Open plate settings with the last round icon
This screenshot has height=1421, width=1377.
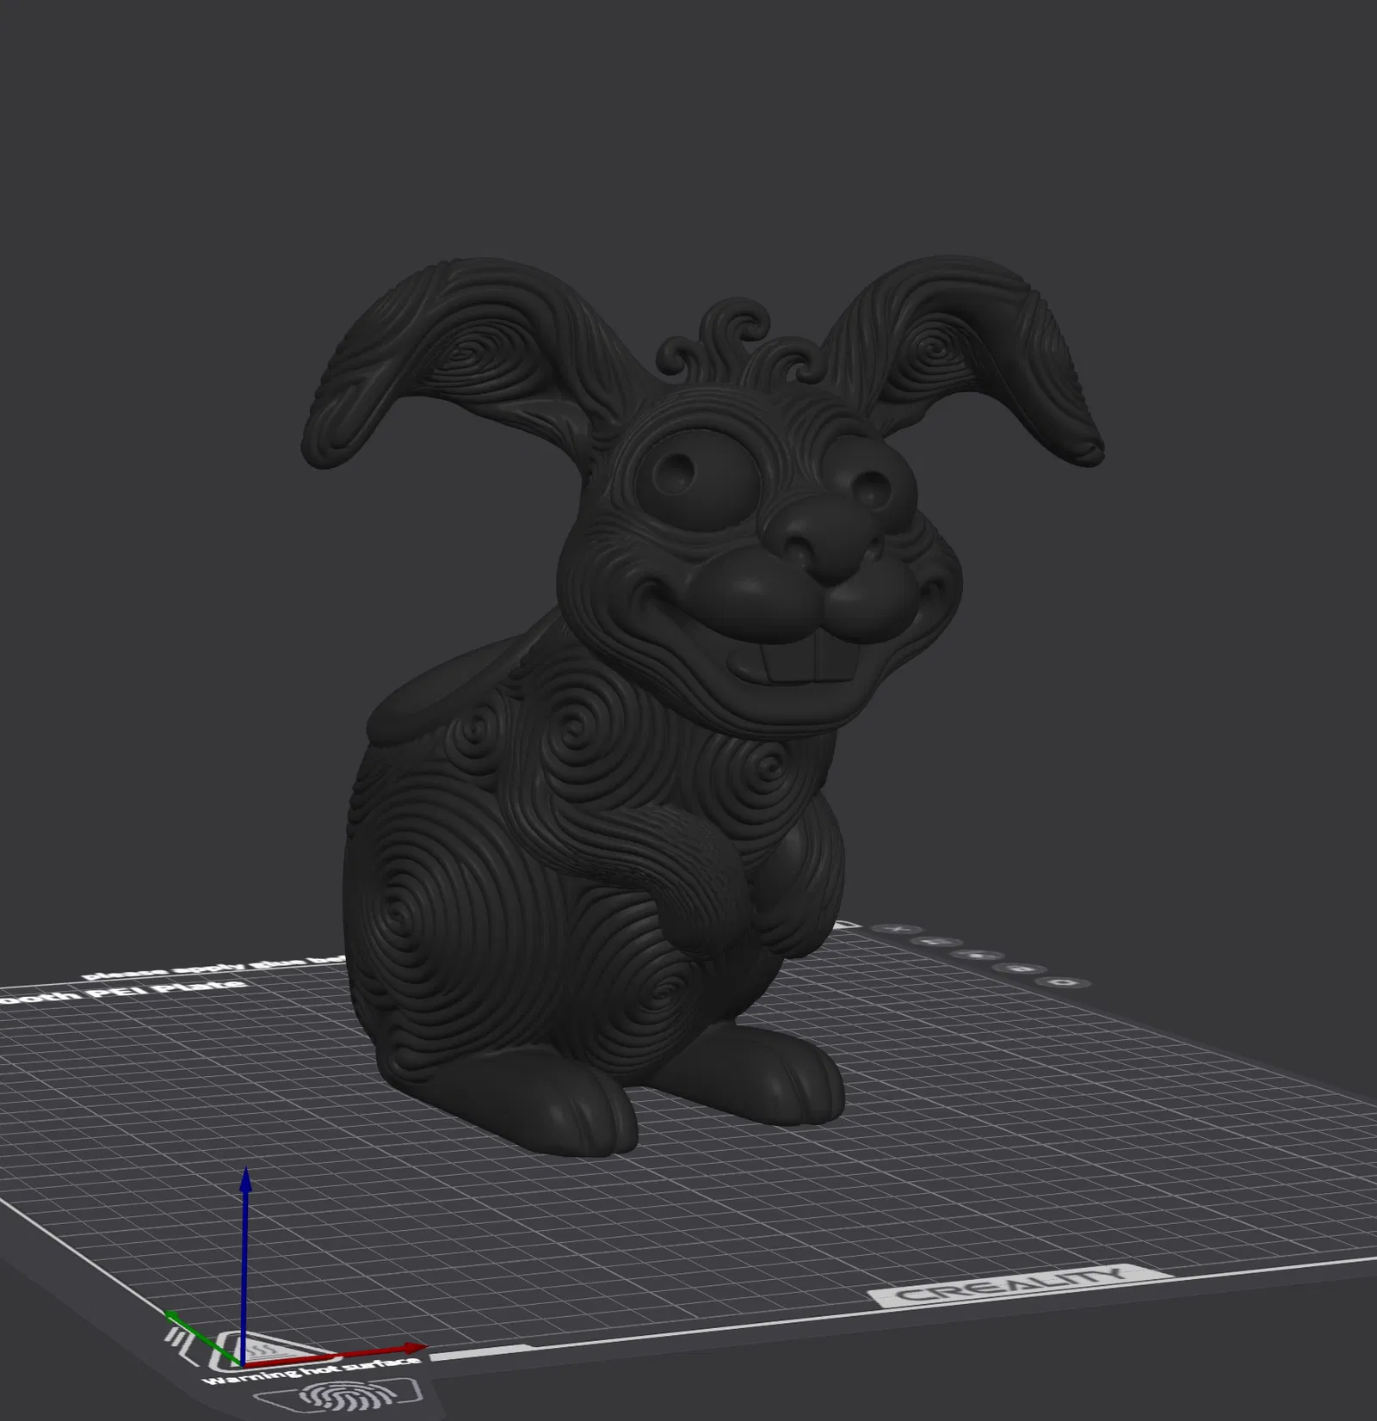1065,981
